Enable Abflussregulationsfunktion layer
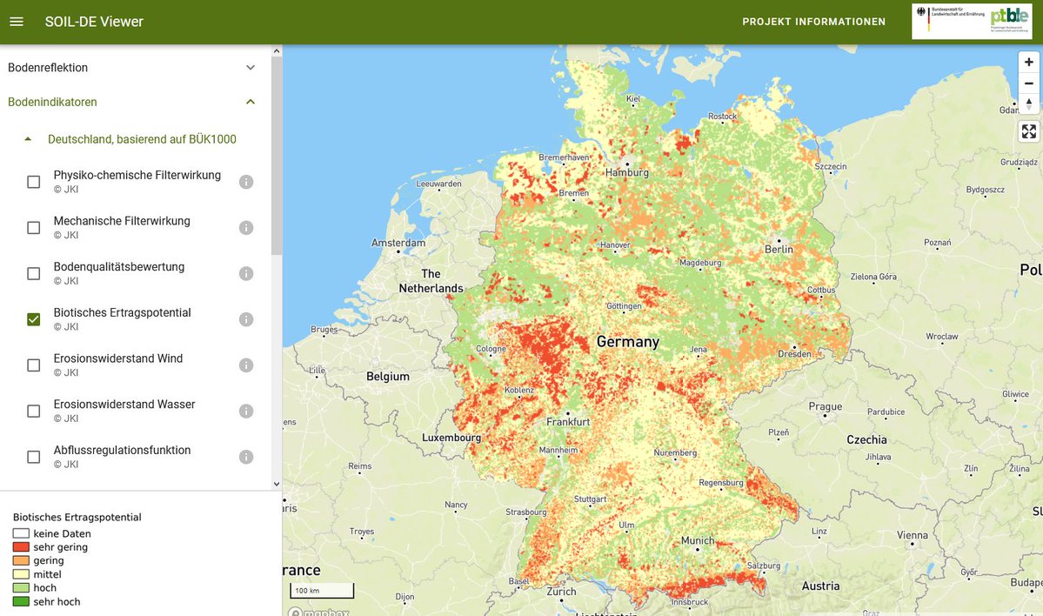Viewport: 1043px width, 616px height. pyautogui.click(x=33, y=457)
